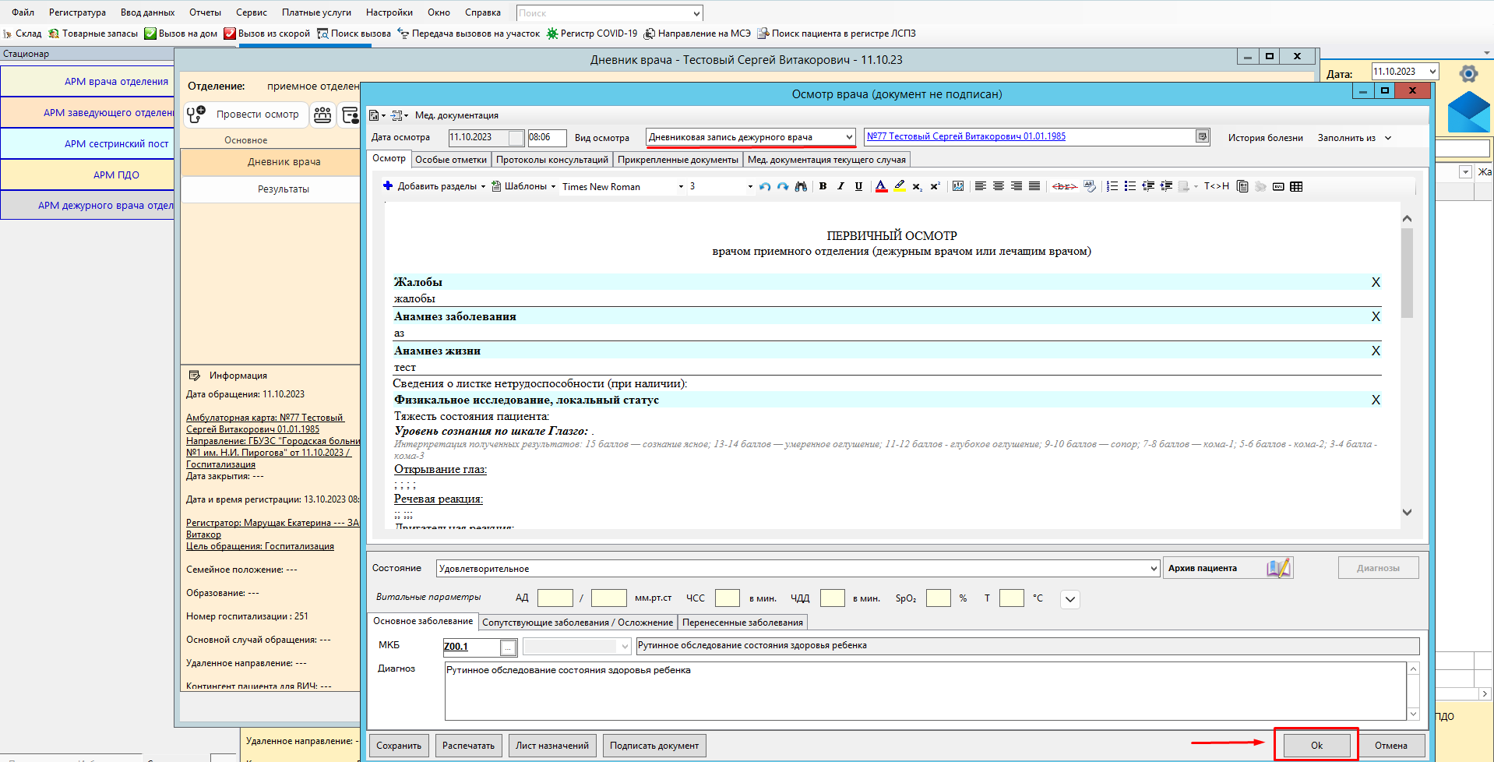Center align the text
The image size is (1494, 762).
(x=999, y=186)
